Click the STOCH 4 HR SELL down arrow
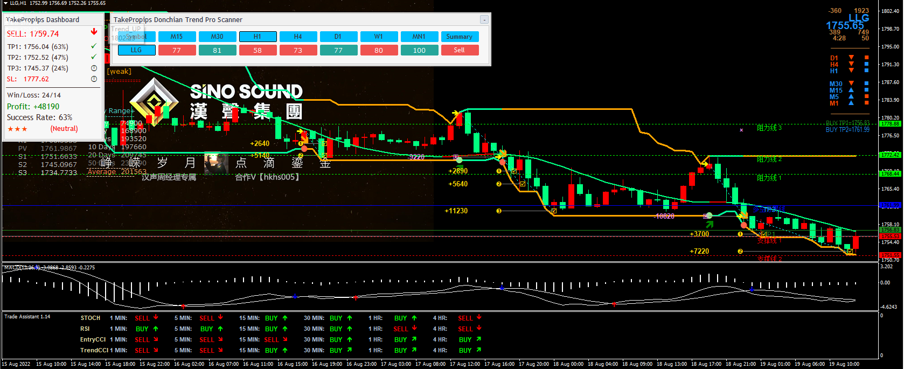The height and width of the screenshot is (369, 904). (479, 317)
